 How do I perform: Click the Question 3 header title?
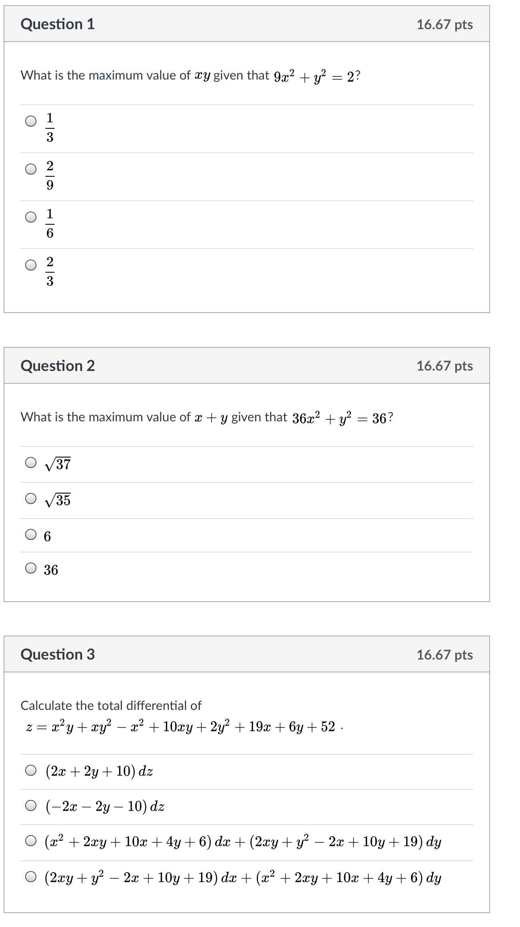point(58,654)
